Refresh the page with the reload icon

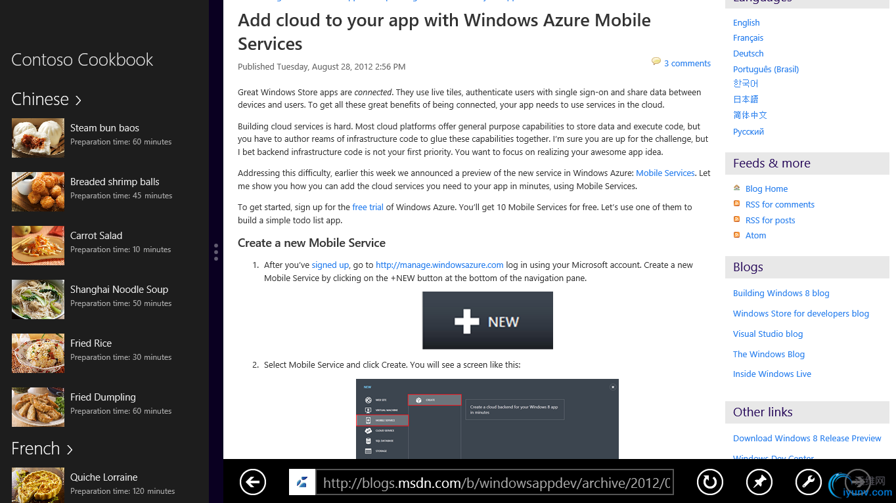pos(709,483)
